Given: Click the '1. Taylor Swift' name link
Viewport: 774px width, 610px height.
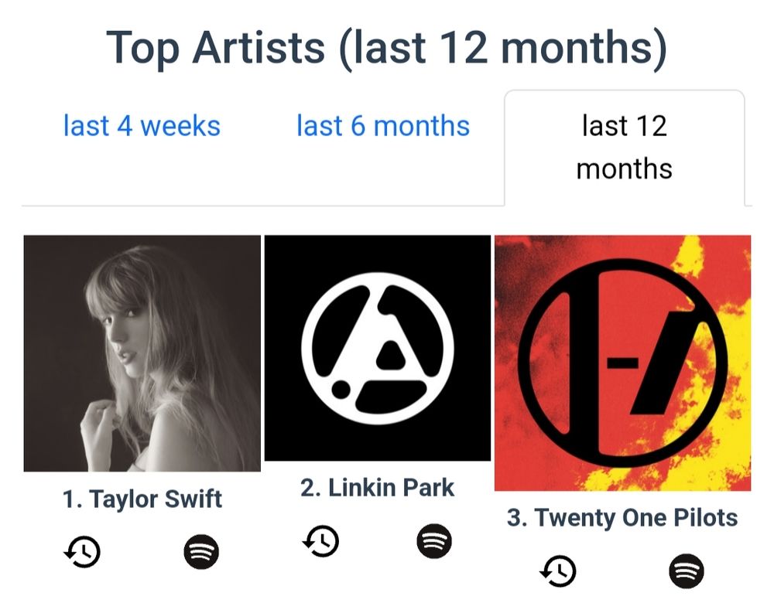Looking at the screenshot, I should (x=142, y=499).
